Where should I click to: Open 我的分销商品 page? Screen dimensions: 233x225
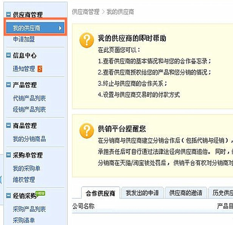pos(29,139)
